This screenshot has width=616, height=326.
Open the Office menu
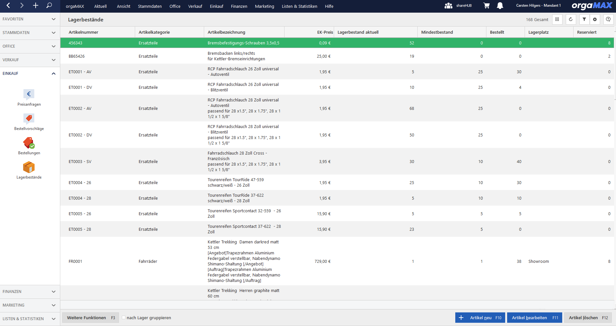pos(175,6)
